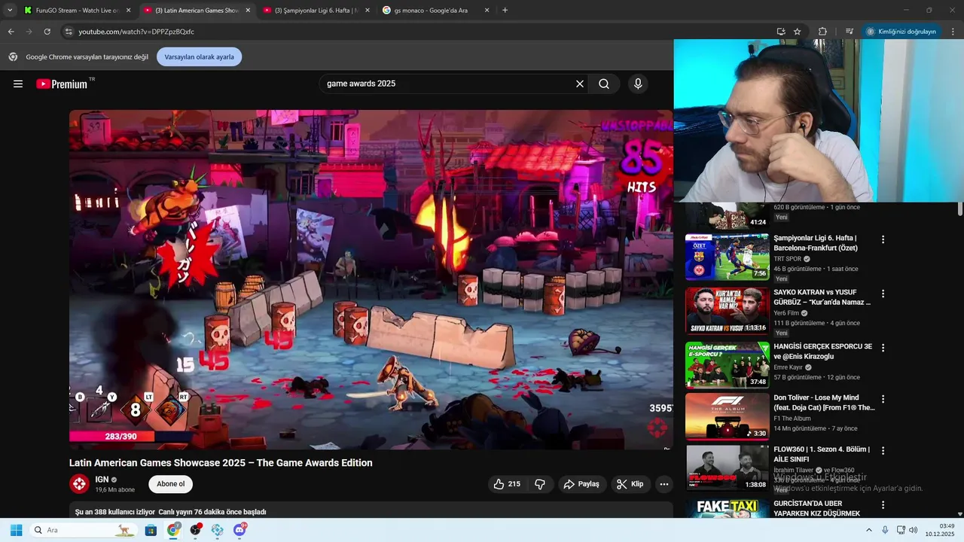The height and width of the screenshot is (542, 964).
Task: Open options for Şampiyonlar Ligi video
Action: [883, 239]
